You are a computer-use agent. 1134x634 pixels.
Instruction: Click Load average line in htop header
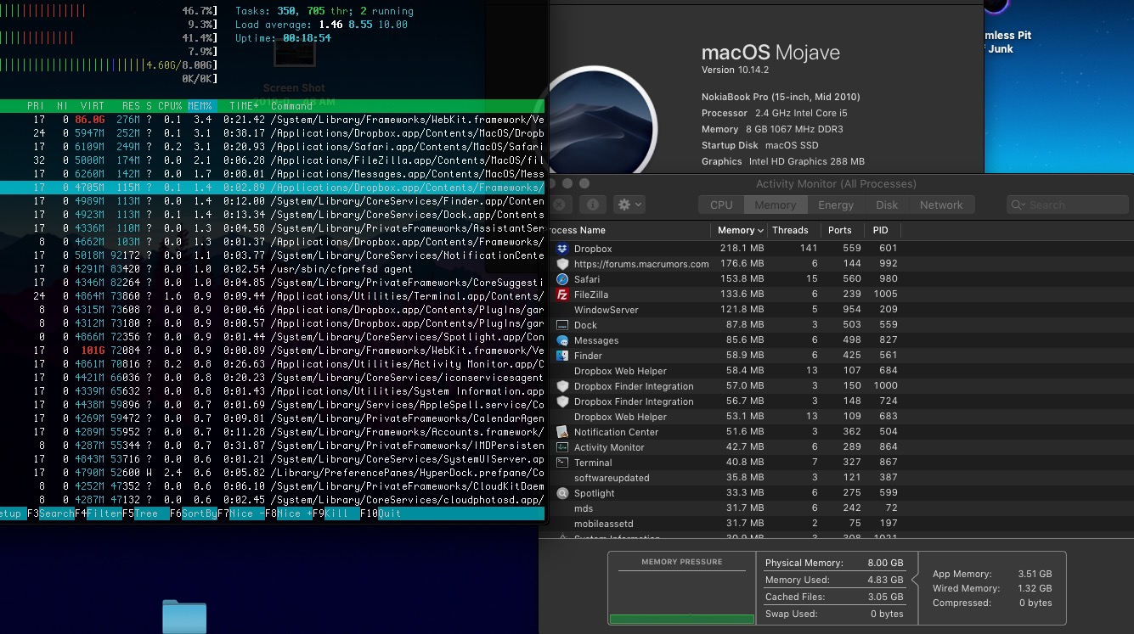coord(321,25)
